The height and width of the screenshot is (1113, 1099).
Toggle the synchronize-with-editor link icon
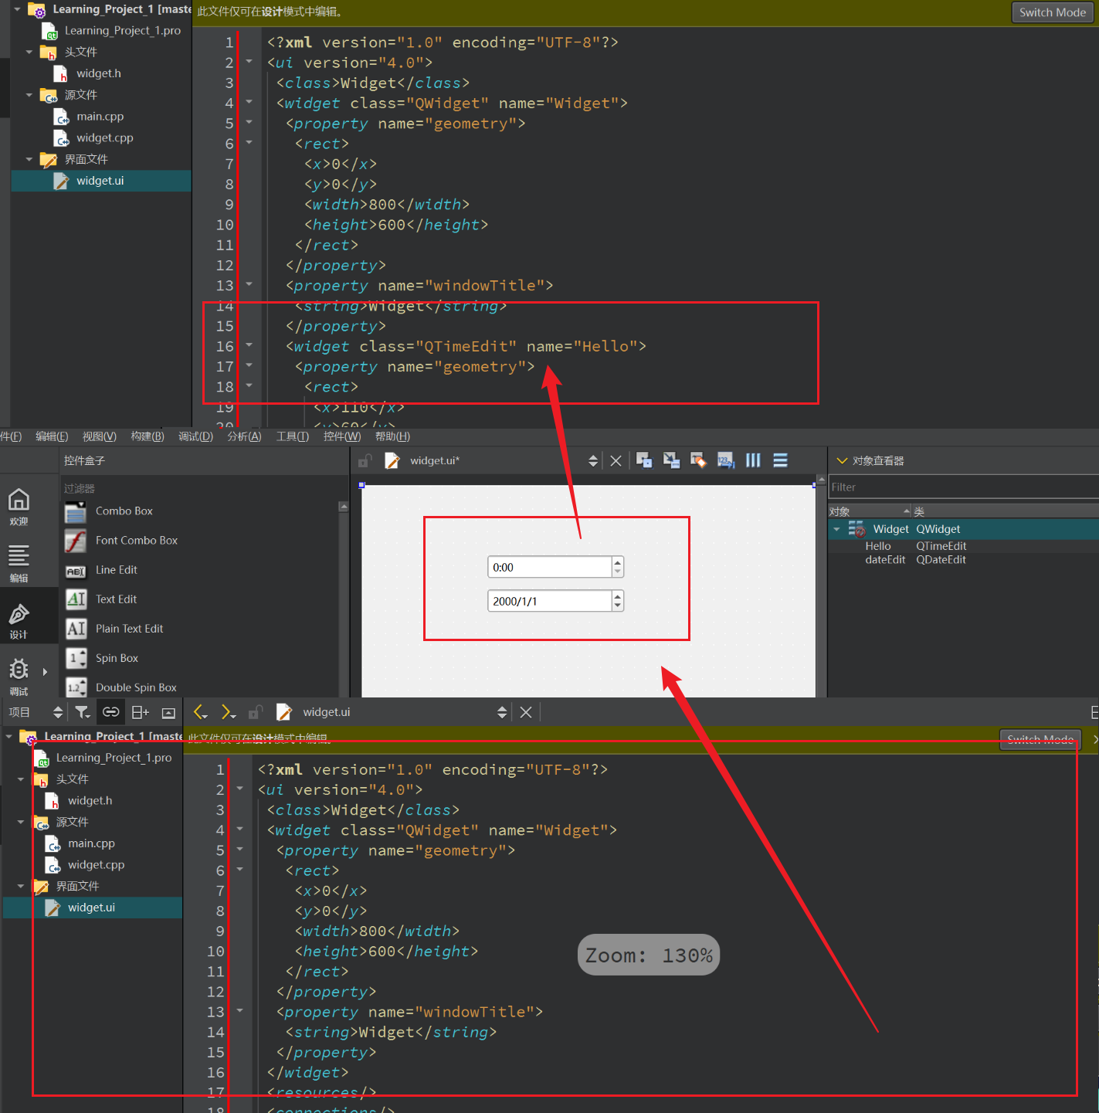click(111, 712)
